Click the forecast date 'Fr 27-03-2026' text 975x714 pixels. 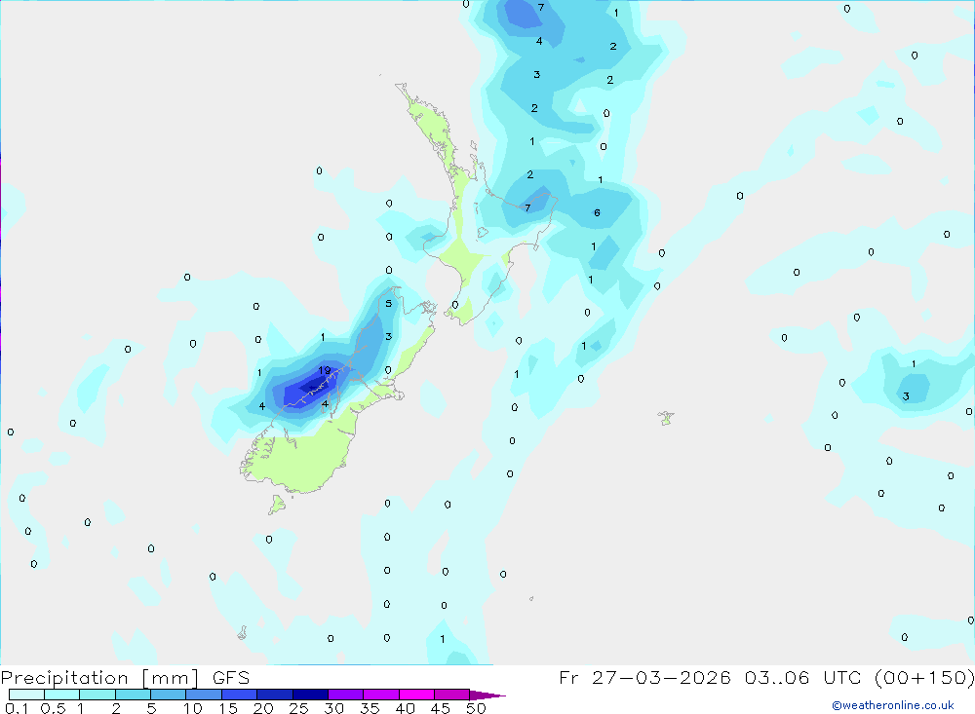coord(644,678)
